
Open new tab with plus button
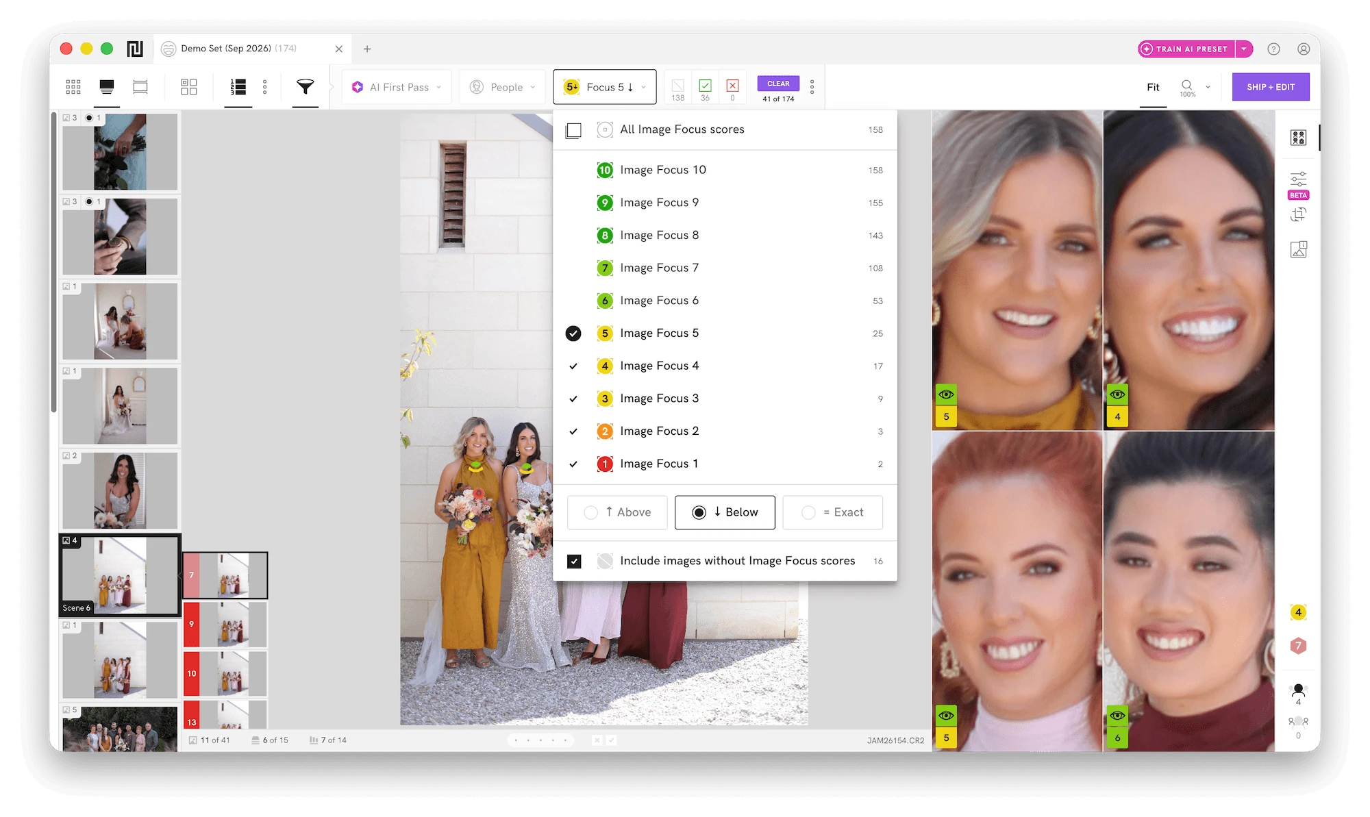coord(367,49)
